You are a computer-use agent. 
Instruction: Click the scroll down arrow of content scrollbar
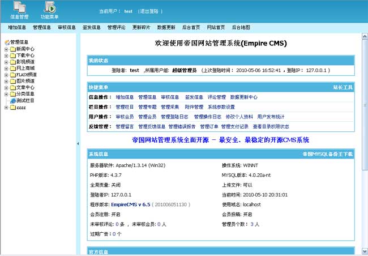tap(365, 253)
